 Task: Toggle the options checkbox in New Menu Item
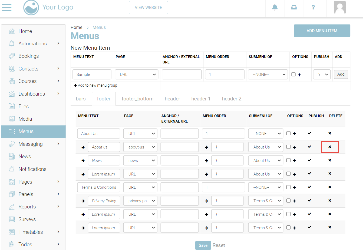click(x=293, y=74)
